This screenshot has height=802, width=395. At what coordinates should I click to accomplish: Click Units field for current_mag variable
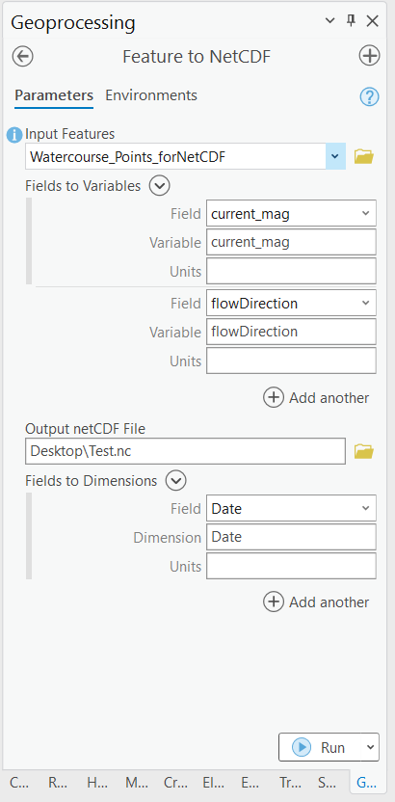(x=291, y=271)
